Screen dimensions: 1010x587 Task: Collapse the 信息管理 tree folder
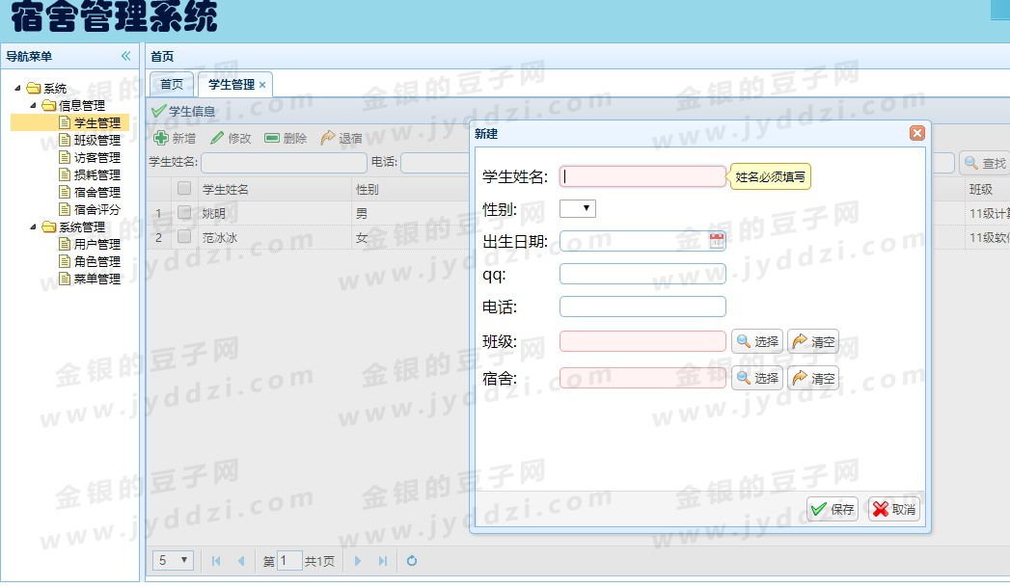tap(33, 105)
